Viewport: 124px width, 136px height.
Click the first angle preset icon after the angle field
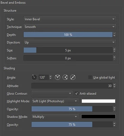point(58,78)
